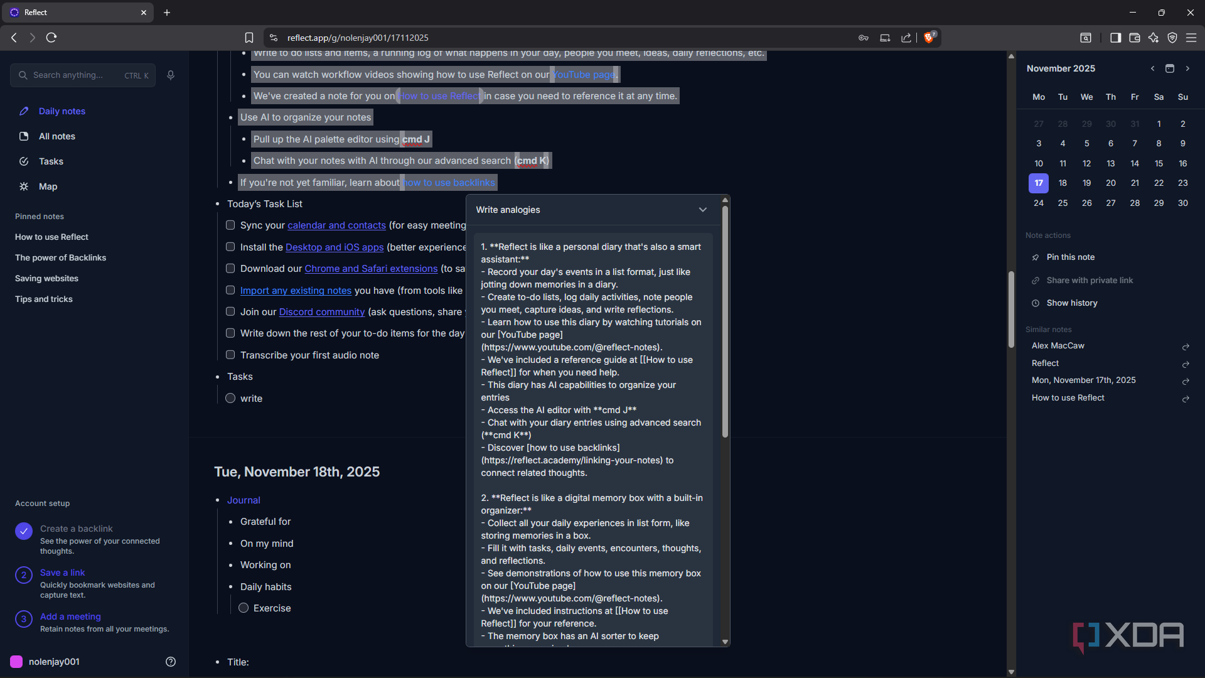Image resolution: width=1205 pixels, height=678 pixels.
Task: Open the browser share icon
Action: (x=906, y=38)
